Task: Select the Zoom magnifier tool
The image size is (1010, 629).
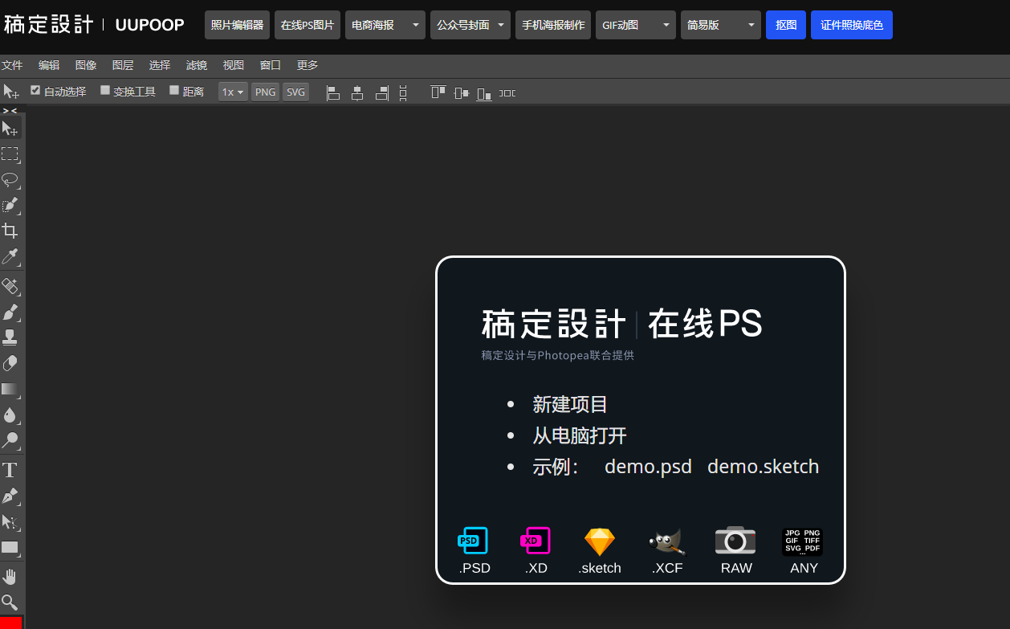Action: (10, 602)
